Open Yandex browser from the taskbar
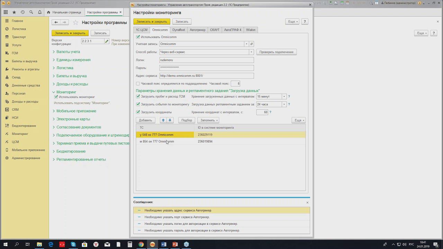The image size is (443, 249). coord(96,245)
